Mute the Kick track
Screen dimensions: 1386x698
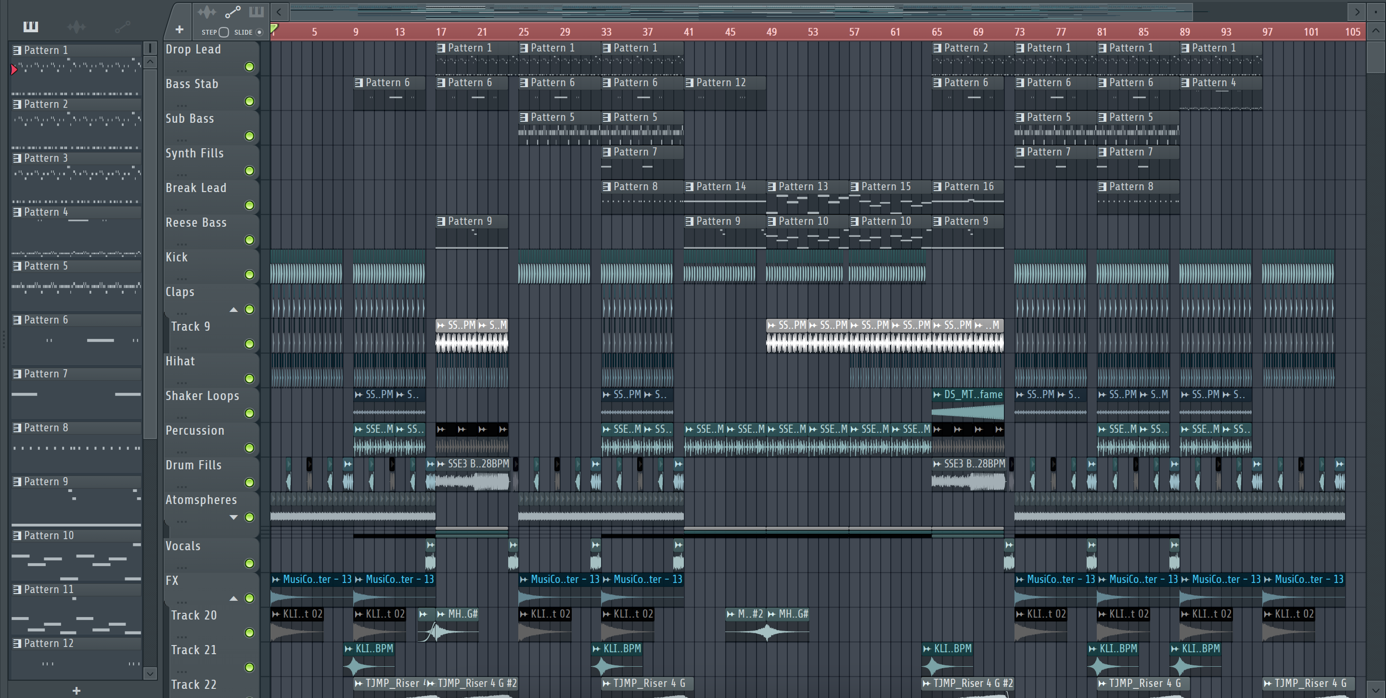point(250,274)
